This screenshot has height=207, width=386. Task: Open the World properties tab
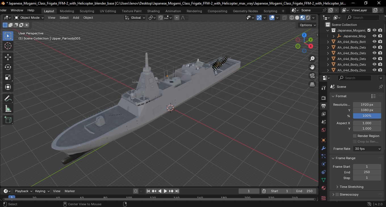click(324, 130)
